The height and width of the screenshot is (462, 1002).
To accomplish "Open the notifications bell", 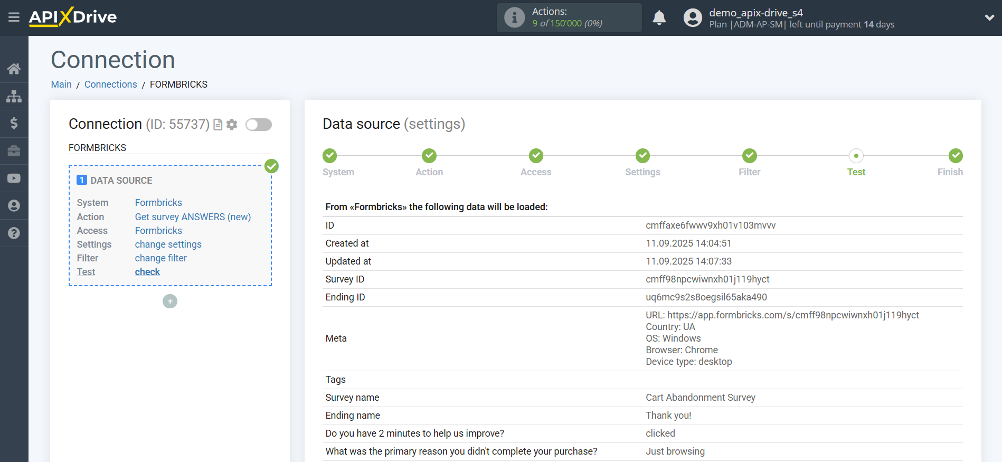I will point(659,17).
